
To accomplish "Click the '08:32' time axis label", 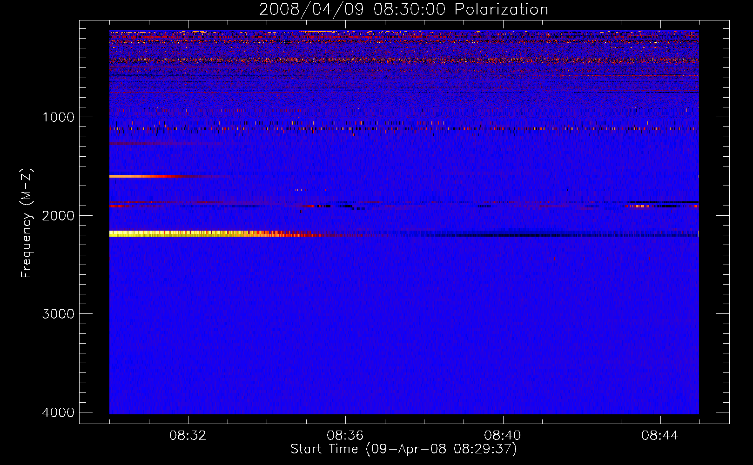I will pyautogui.click(x=188, y=436).
